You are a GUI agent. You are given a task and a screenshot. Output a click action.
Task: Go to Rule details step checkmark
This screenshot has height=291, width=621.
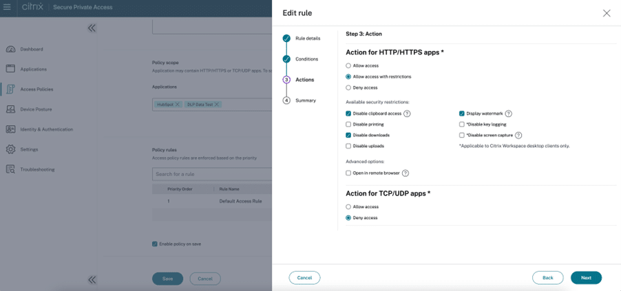(x=286, y=39)
